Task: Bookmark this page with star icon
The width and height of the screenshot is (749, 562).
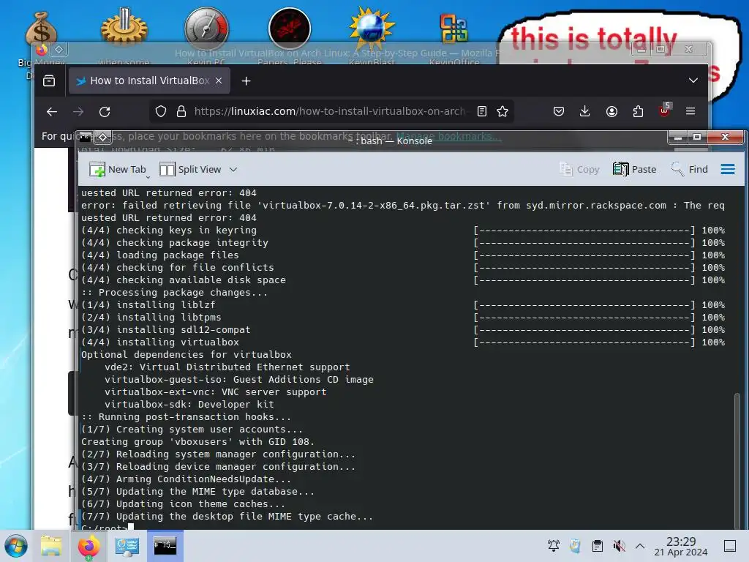Action: coord(503,111)
